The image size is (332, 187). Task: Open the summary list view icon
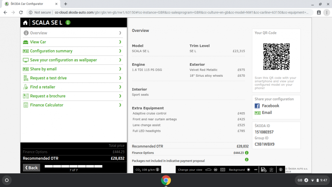tap(223, 170)
